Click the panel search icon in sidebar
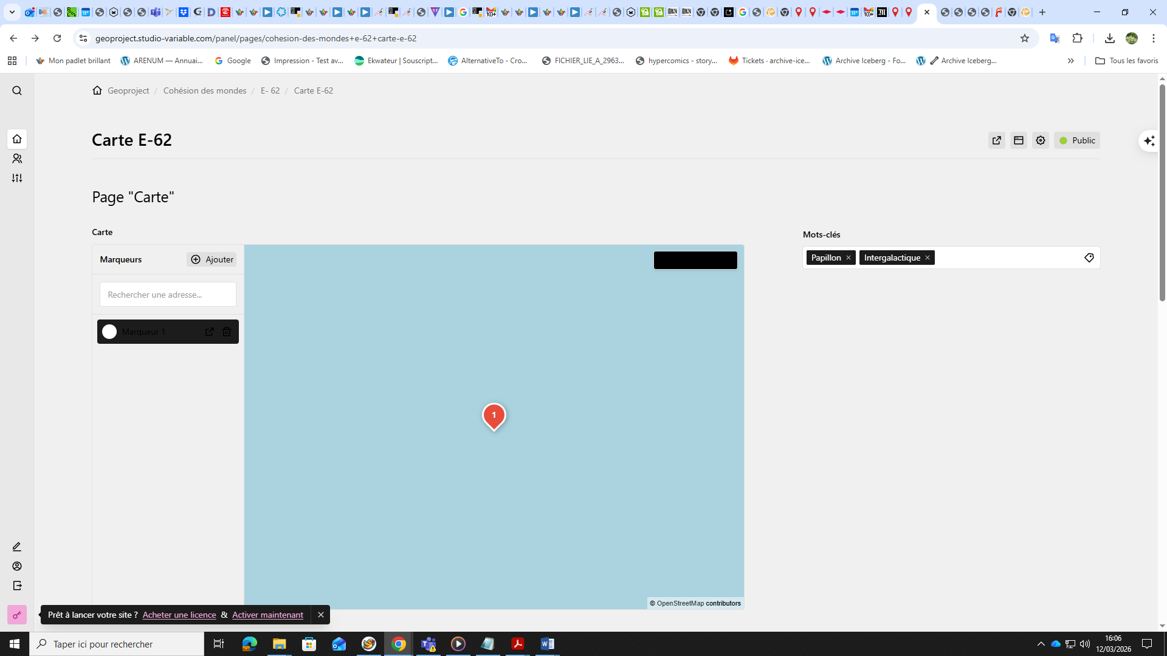 [x=17, y=91]
